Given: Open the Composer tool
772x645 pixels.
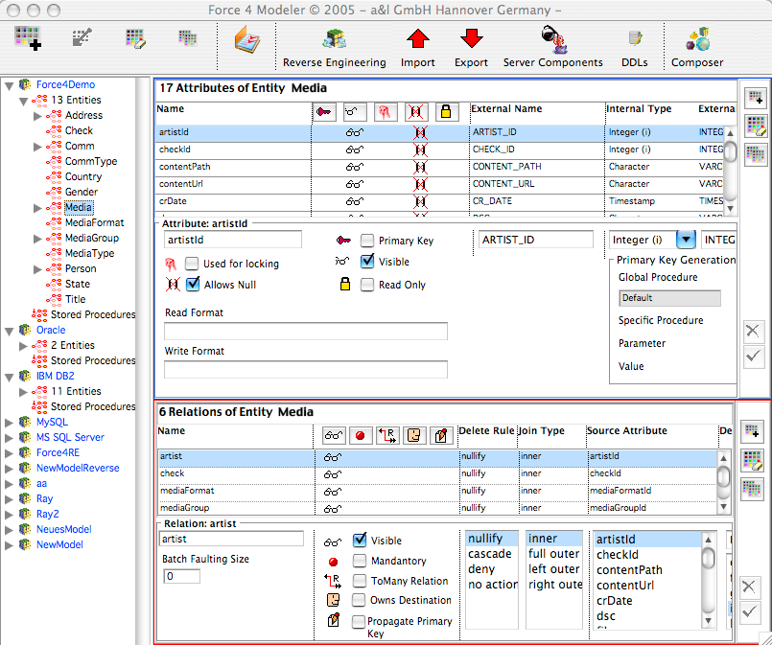Looking at the screenshot, I should (697, 39).
